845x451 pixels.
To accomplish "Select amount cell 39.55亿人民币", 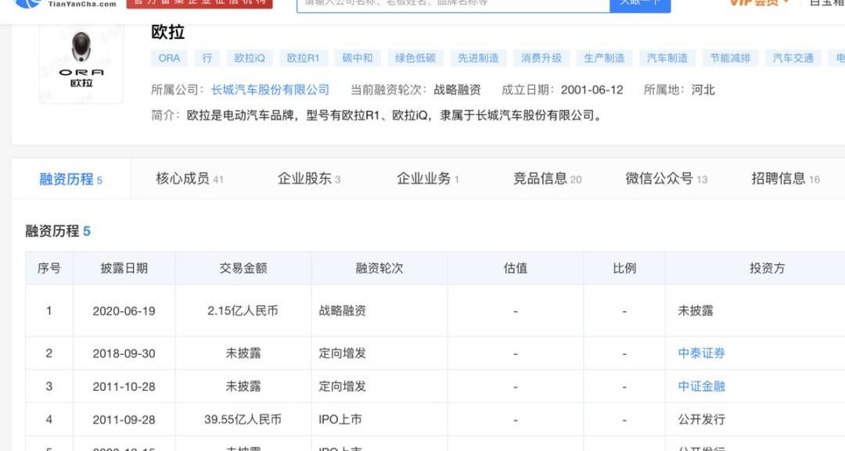I will 243,419.
